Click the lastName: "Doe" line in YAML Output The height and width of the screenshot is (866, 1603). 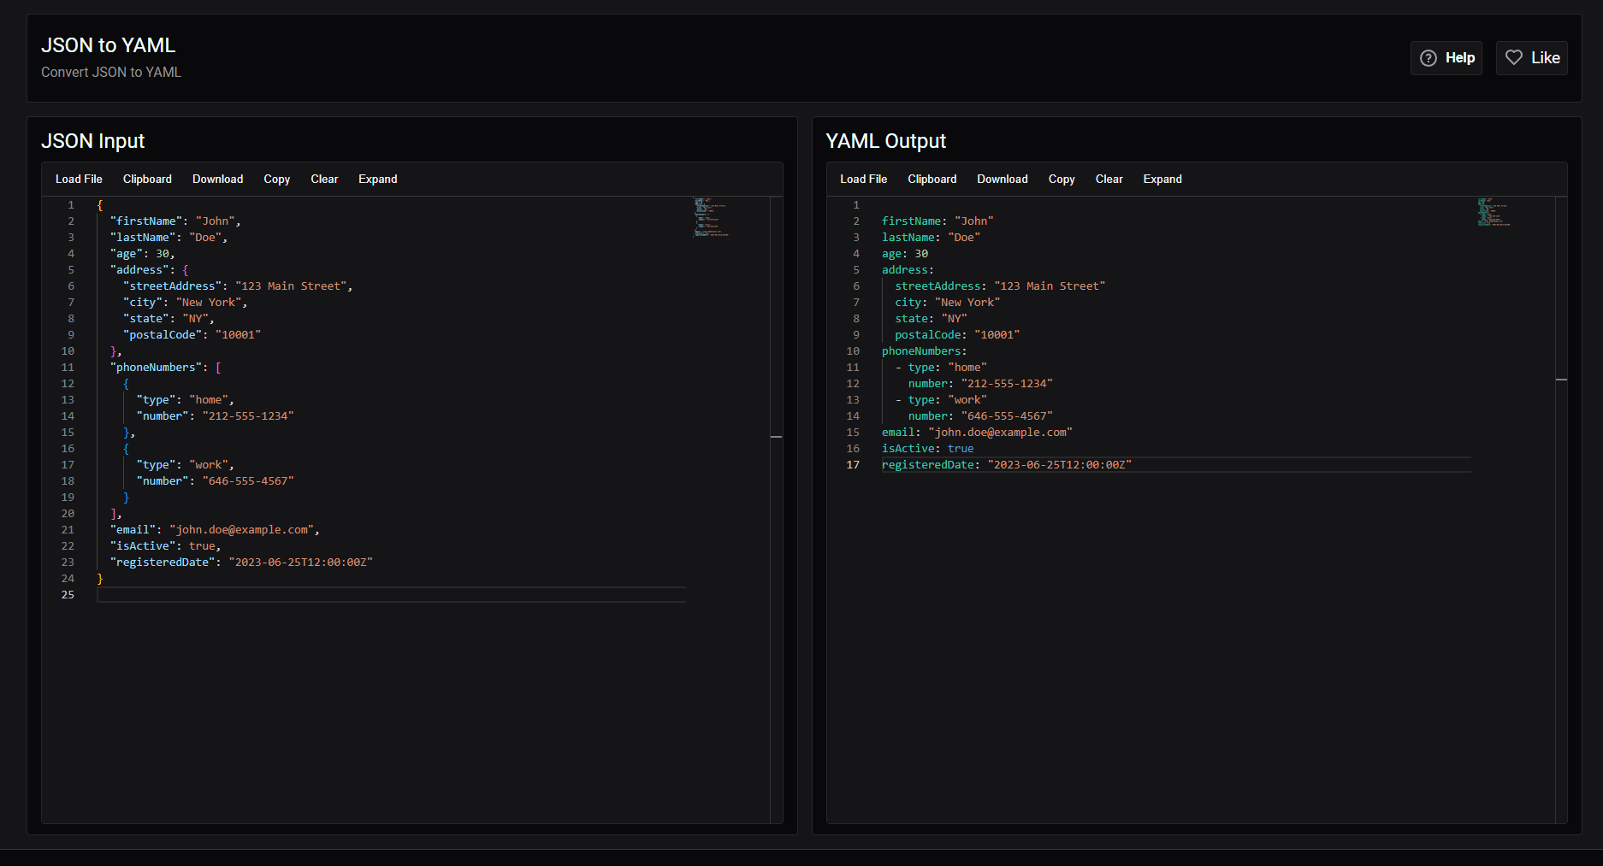(931, 238)
